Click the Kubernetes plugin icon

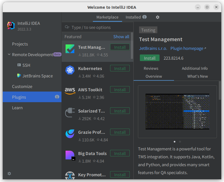tap(70, 70)
